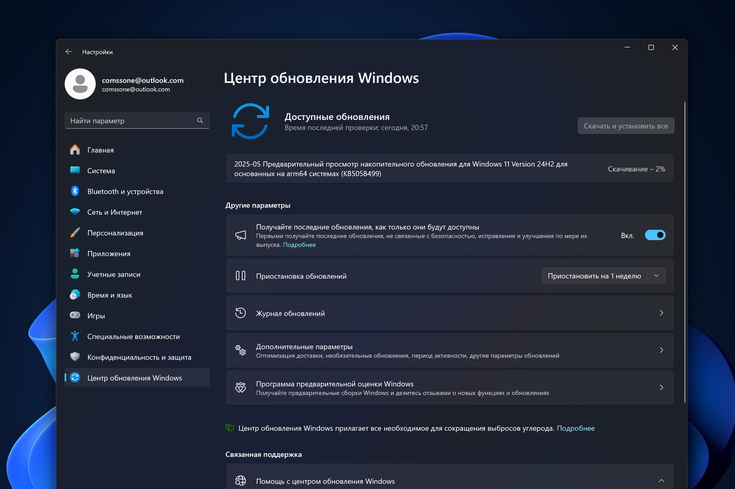Click the back arrow in Settings header
735x489 pixels.
click(69, 51)
